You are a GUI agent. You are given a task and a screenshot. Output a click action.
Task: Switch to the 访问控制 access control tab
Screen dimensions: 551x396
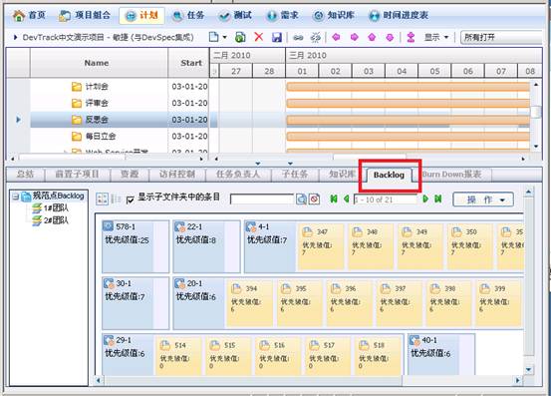(x=177, y=175)
